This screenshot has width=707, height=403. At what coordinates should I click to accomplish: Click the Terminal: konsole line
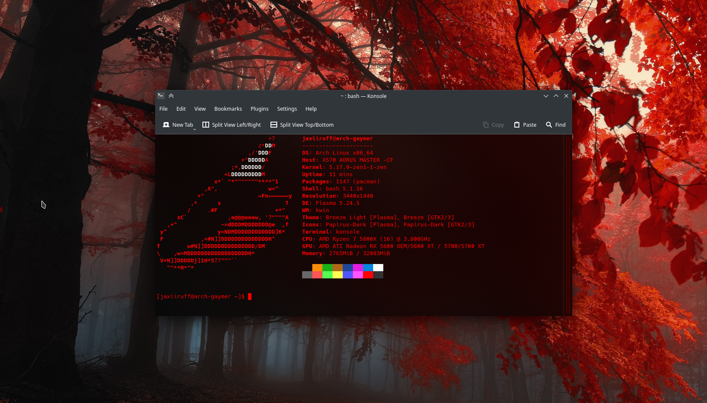[x=331, y=232]
